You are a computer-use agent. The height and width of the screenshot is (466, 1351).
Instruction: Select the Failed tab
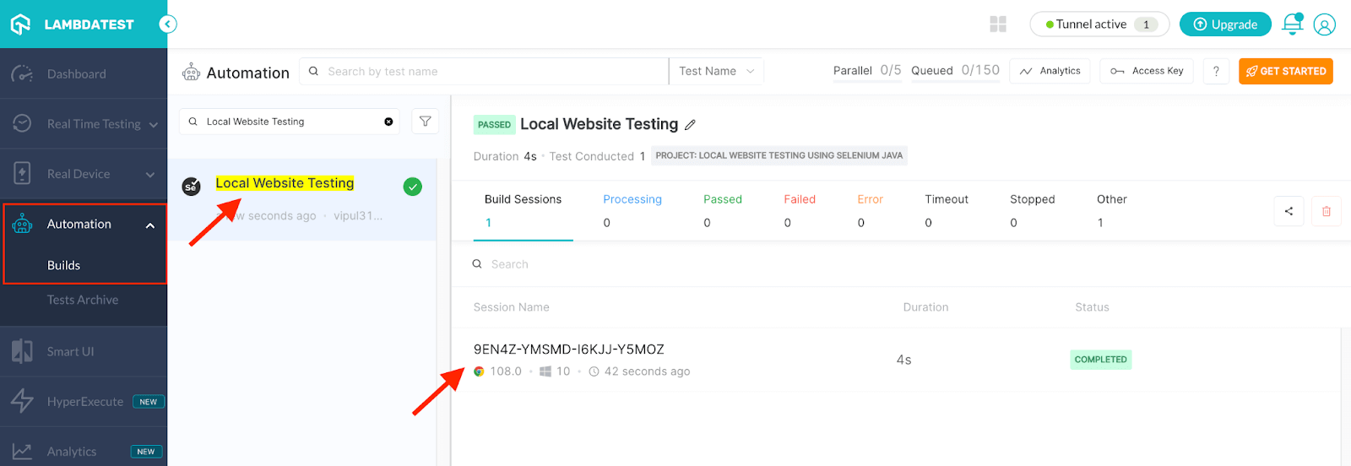point(800,211)
